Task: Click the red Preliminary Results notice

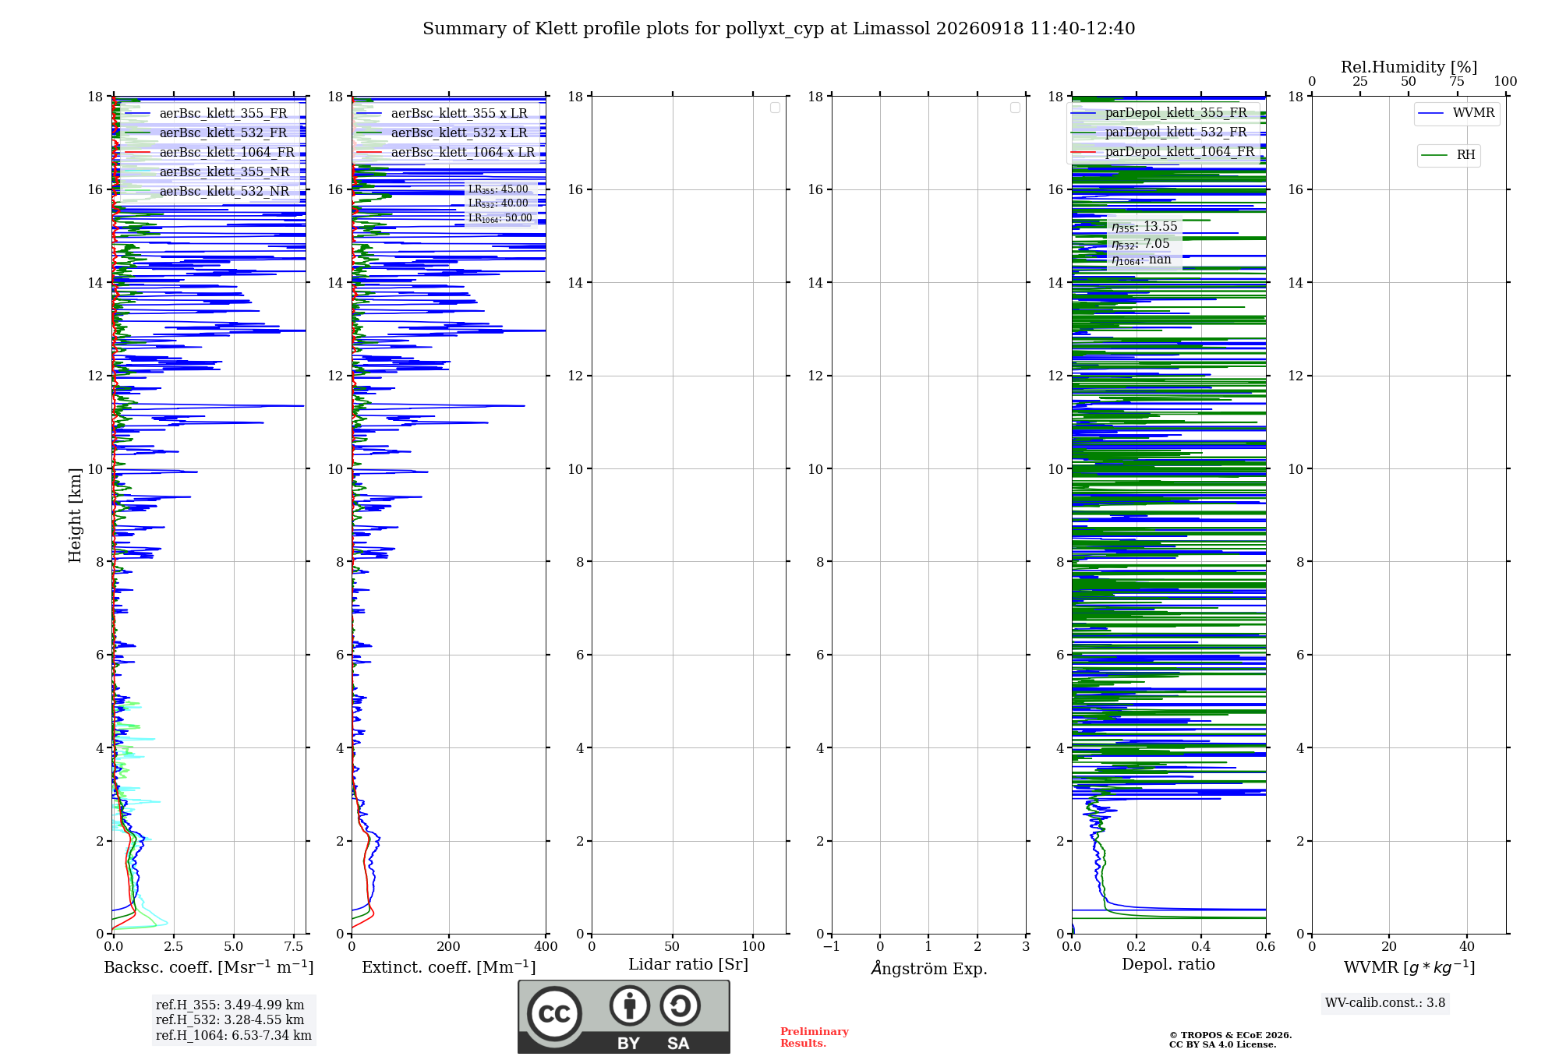Action: tap(815, 1037)
